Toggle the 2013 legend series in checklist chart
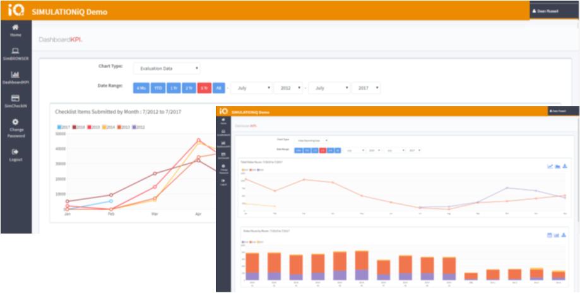Screen dimensions: 580x293 tap(124, 128)
